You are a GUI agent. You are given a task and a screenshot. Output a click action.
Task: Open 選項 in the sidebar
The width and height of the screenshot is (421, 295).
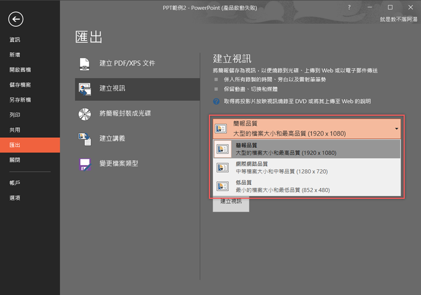[x=30, y=198]
